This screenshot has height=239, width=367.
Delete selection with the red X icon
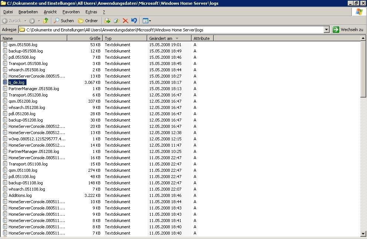click(125, 21)
